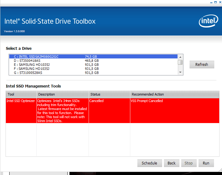Click the Refresh button
The height and width of the screenshot is (175, 222).
[x=202, y=65]
